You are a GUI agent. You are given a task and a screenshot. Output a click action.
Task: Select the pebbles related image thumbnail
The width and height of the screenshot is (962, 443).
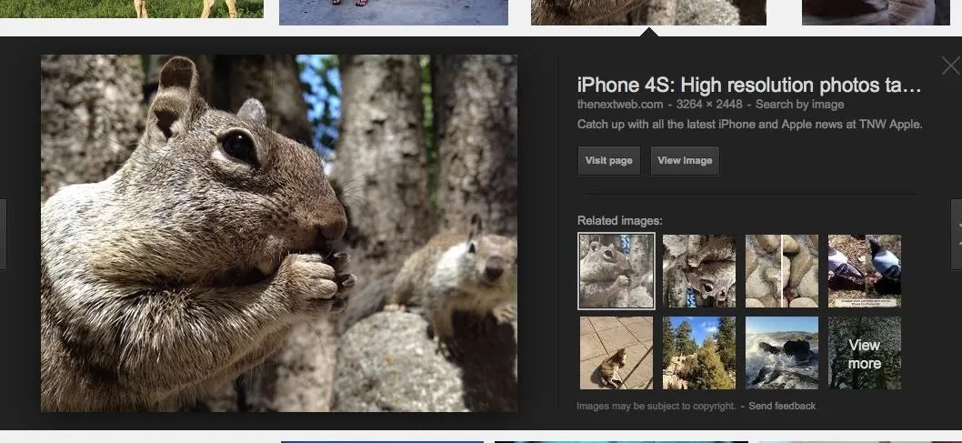[x=782, y=270]
